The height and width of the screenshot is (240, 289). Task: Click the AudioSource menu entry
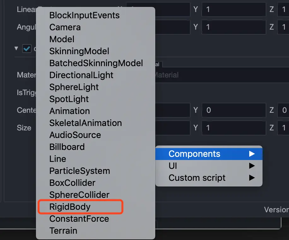(x=75, y=135)
